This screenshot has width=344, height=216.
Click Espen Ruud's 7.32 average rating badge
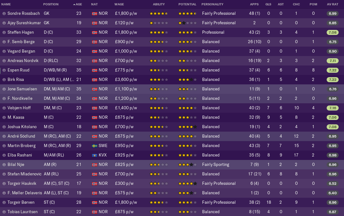(x=333, y=70)
